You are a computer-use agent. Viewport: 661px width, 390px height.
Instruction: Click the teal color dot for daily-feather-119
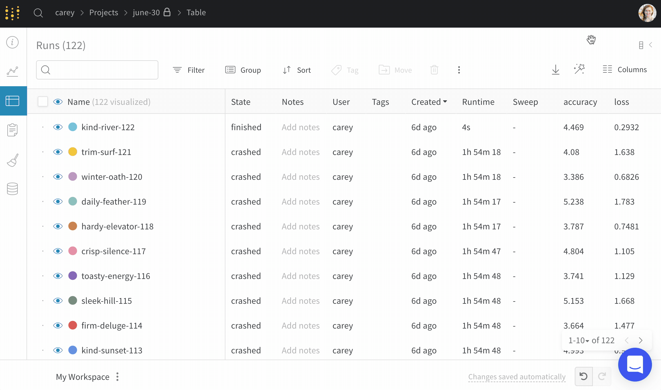click(x=72, y=201)
